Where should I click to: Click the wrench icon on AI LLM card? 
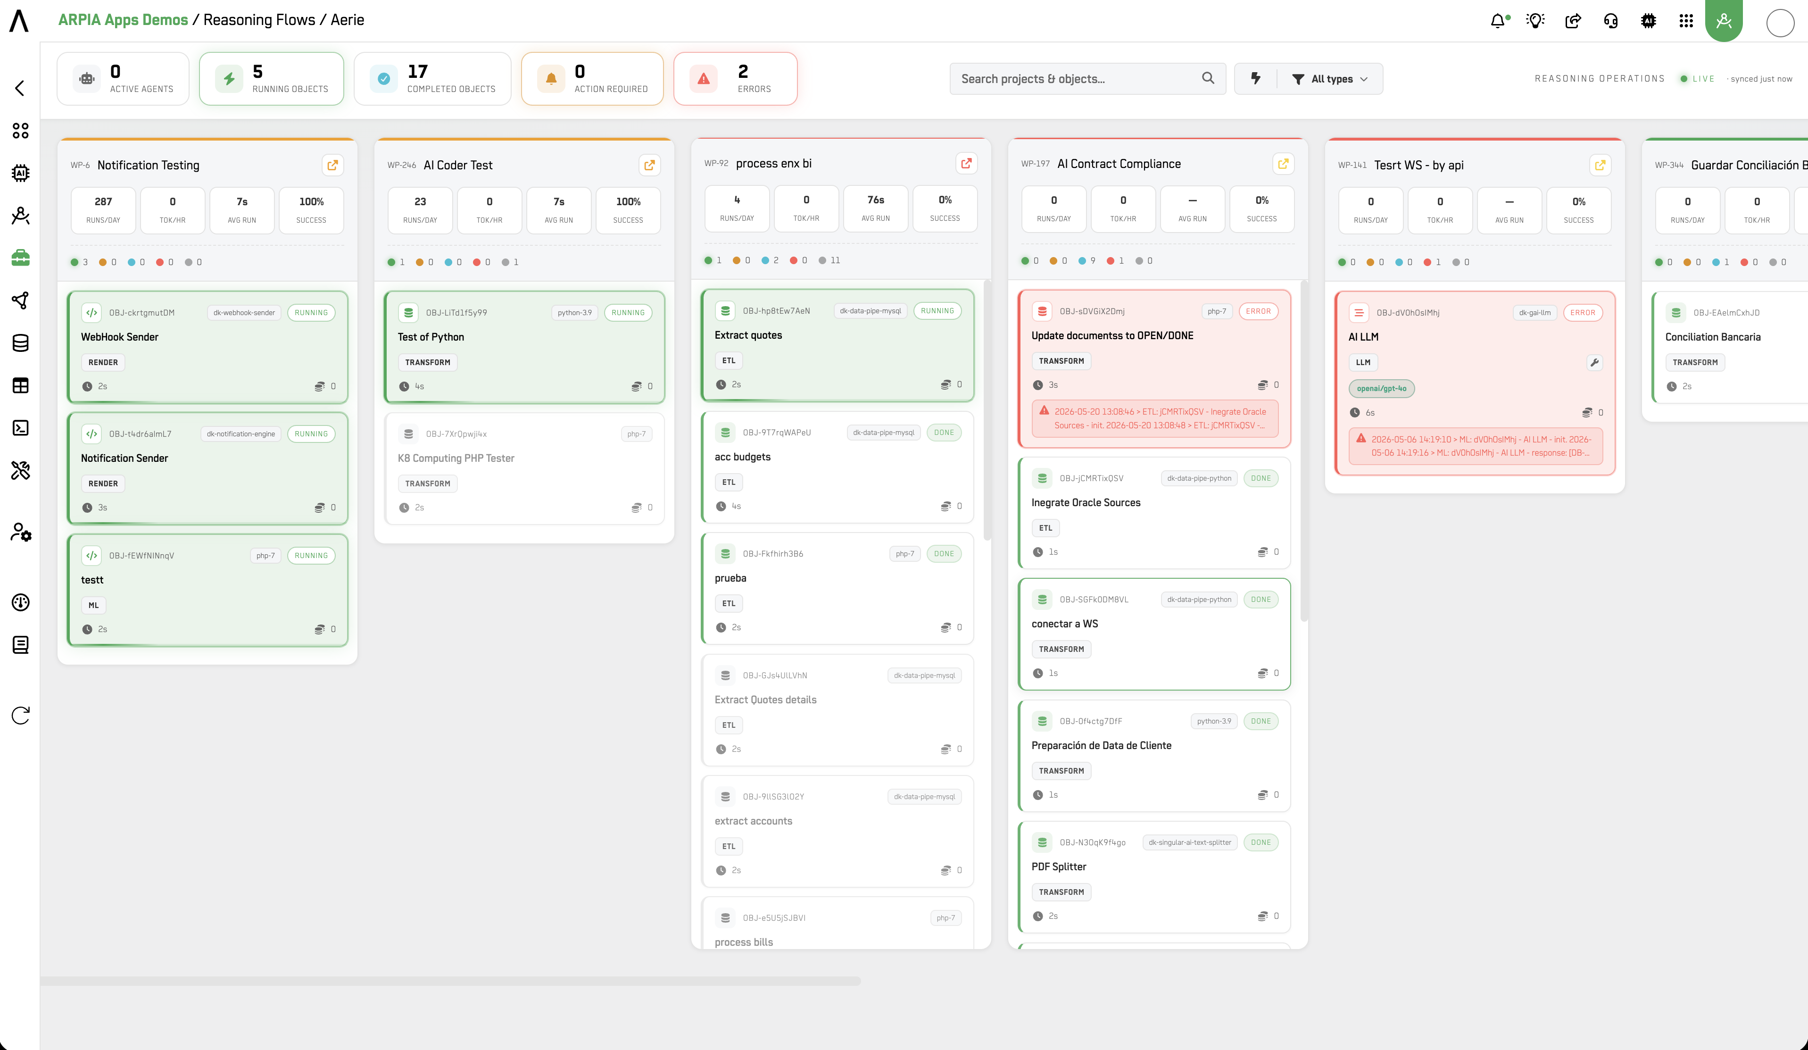1594,362
